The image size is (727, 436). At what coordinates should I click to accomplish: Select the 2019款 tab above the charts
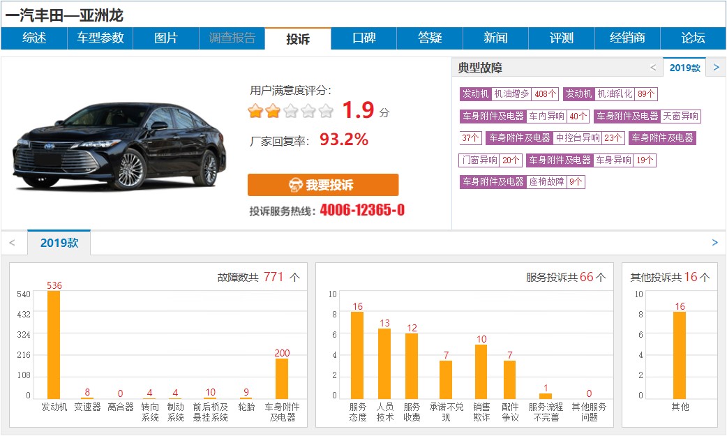[60, 242]
